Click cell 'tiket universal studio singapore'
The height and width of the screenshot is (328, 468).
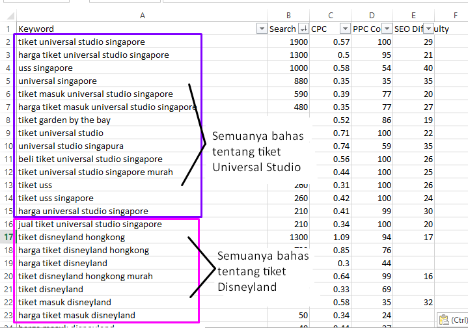[x=142, y=42]
